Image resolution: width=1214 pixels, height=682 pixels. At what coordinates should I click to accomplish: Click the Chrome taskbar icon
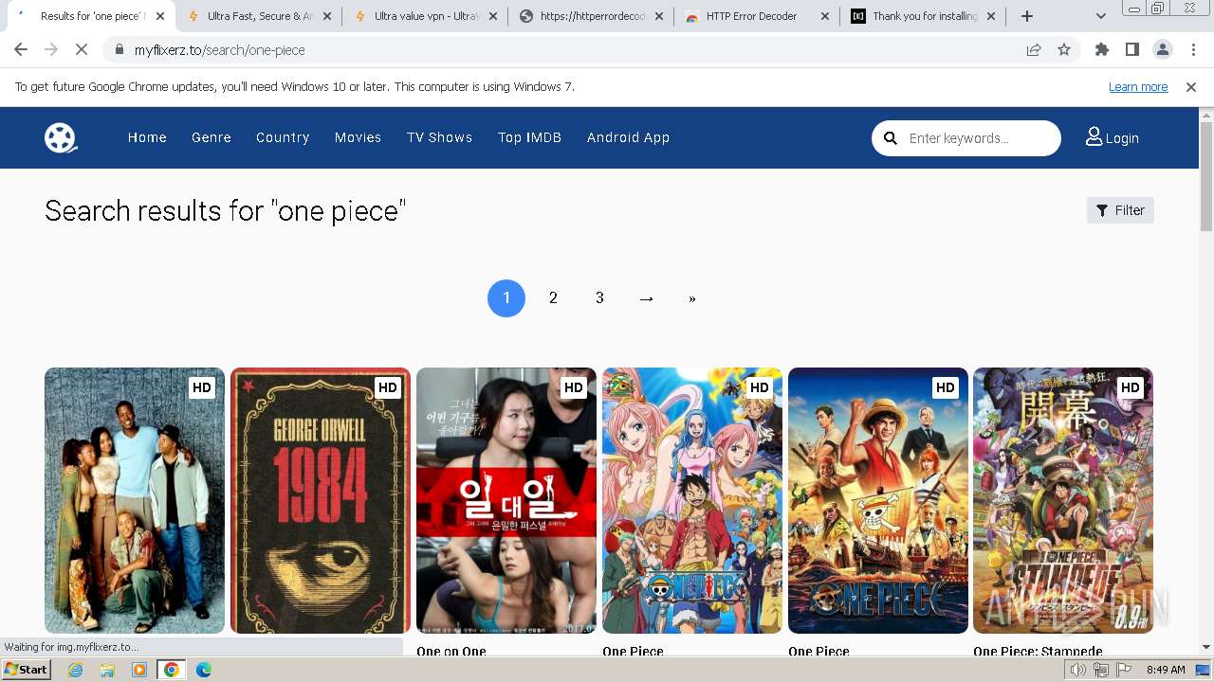coord(172,670)
